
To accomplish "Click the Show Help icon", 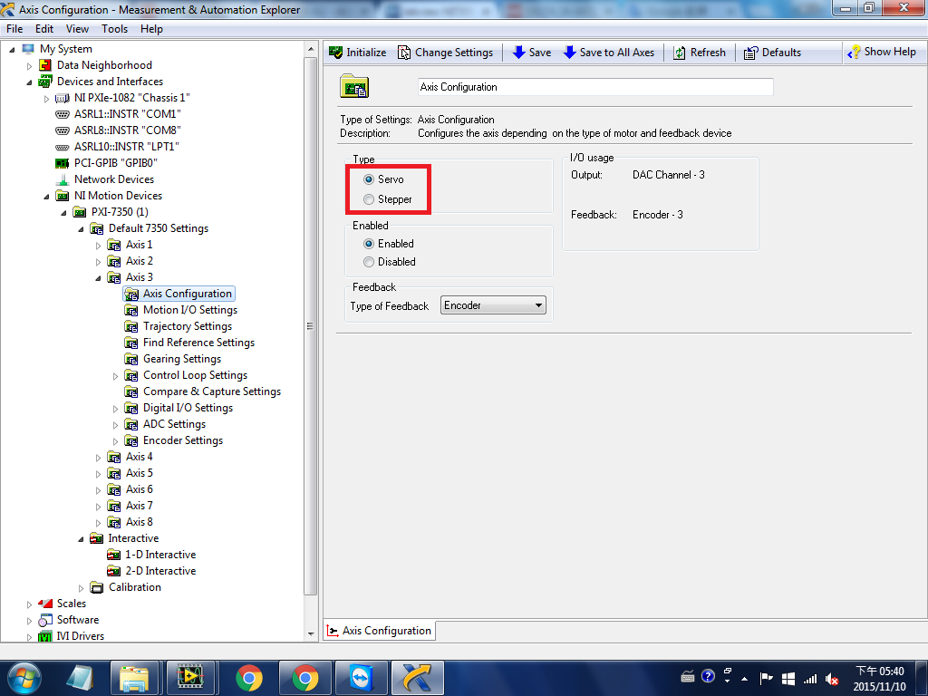I will [854, 52].
